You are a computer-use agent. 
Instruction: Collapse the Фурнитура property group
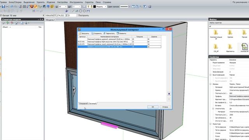tap(211, 124)
